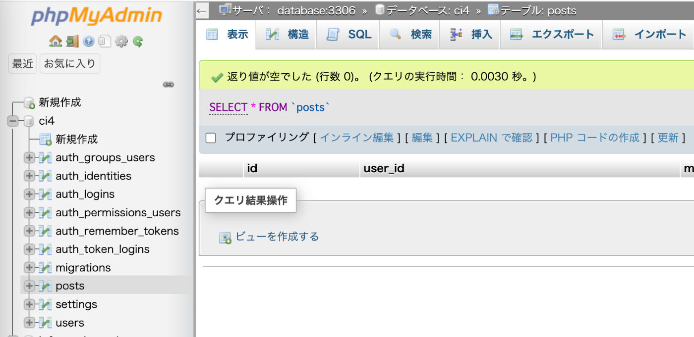Click the link-with-main-panel chain icon
694x337 pixels.
pyautogui.click(x=169, y=85)
